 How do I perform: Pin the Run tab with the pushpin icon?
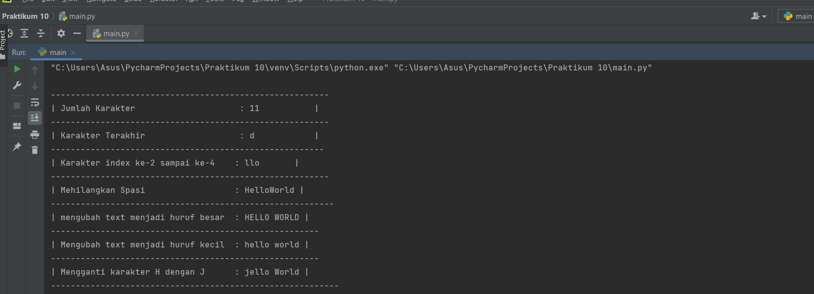17,146
